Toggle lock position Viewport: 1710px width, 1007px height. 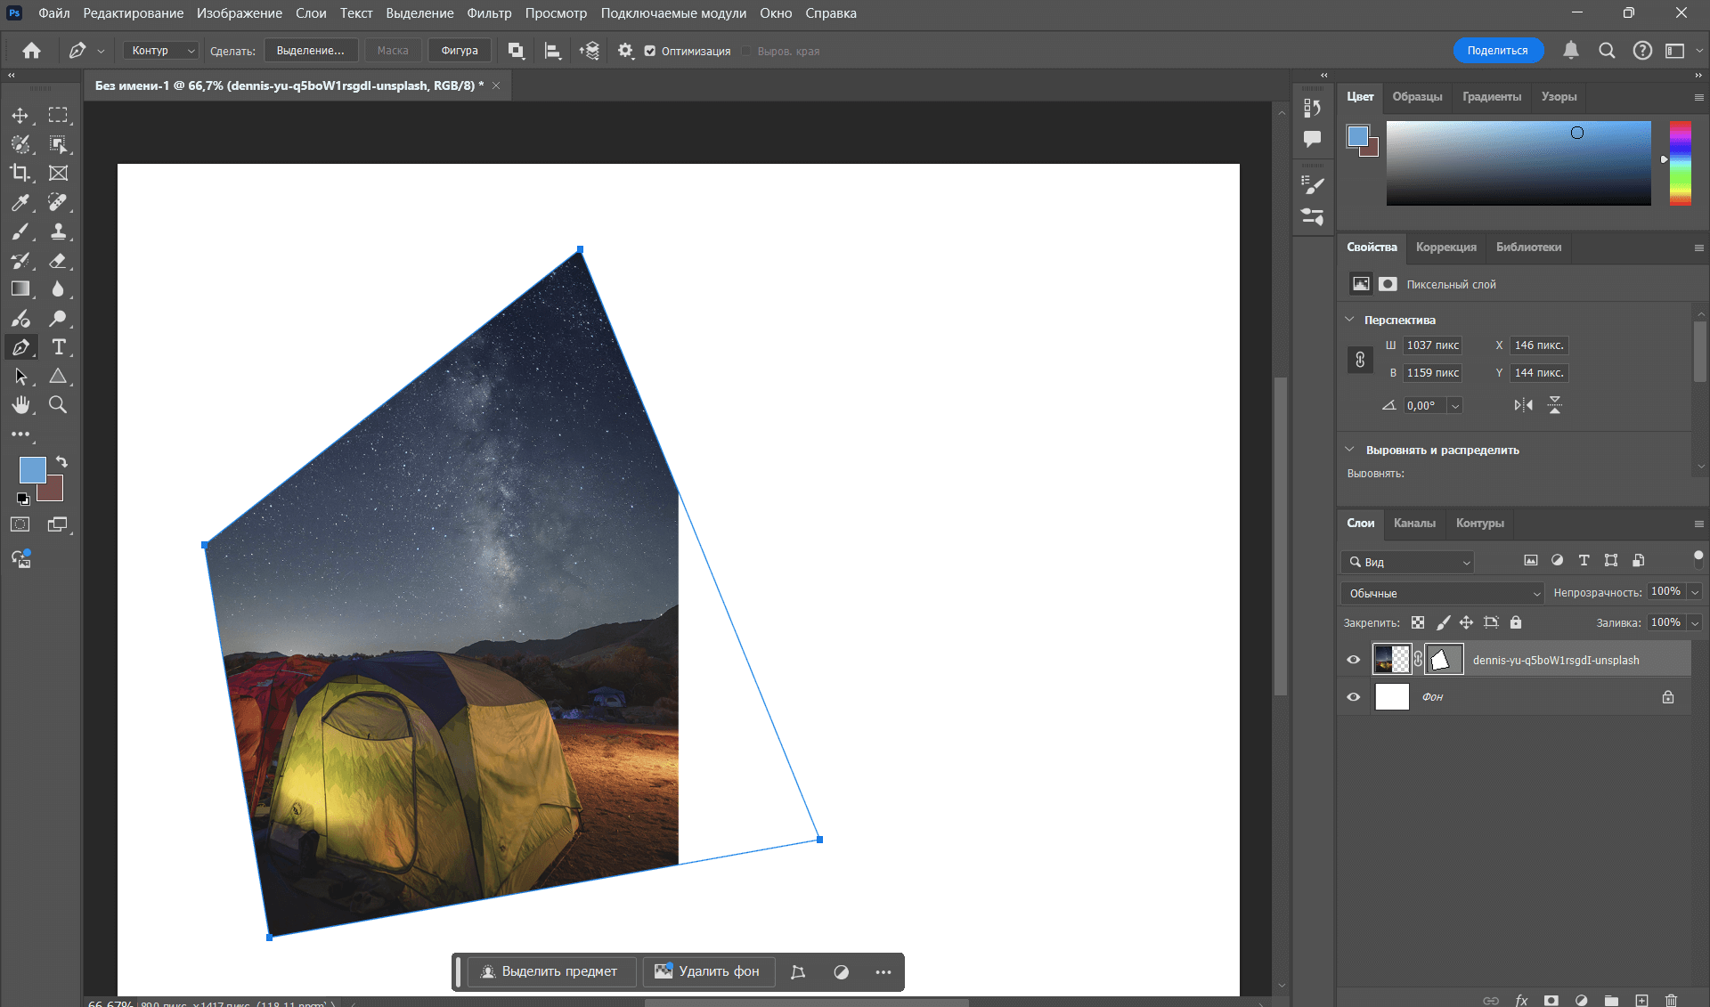pyautogui.click(x=1466, y=622)
